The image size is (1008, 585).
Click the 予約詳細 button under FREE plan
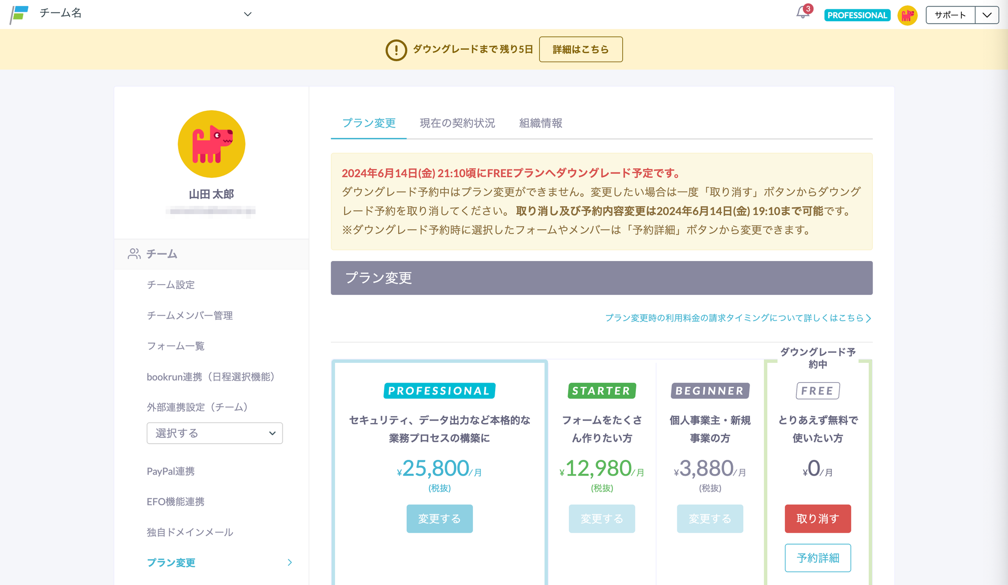pyautogui.click(x=818, y=558)
